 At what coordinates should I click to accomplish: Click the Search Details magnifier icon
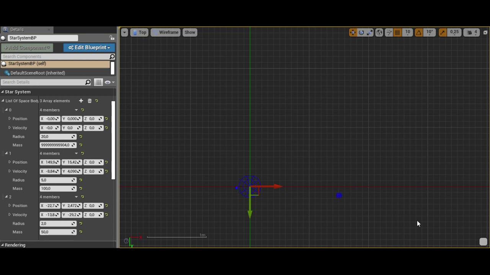tap(88, 82)
